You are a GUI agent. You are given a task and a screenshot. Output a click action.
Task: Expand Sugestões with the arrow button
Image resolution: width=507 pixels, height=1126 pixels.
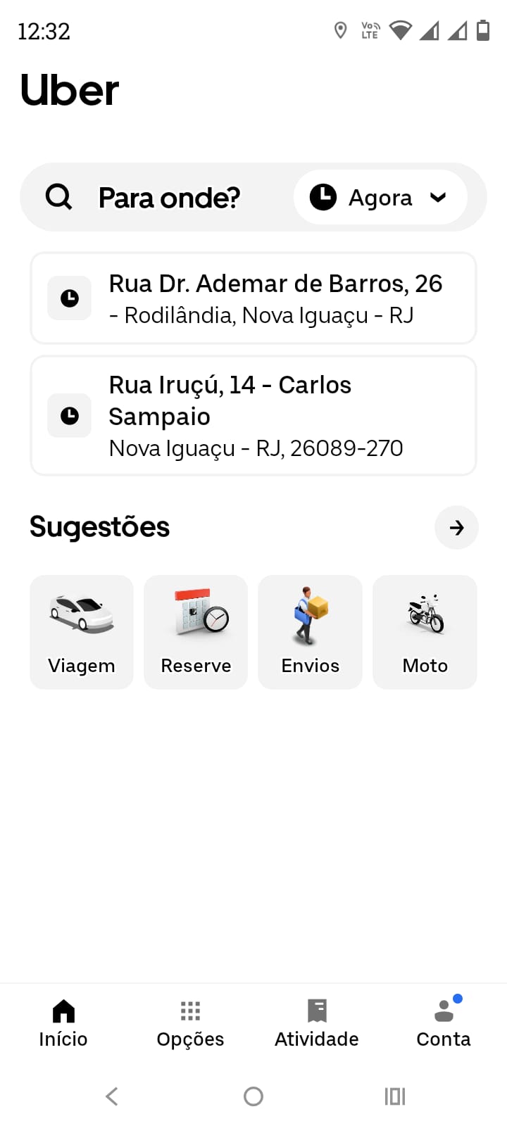pos(456,527)
